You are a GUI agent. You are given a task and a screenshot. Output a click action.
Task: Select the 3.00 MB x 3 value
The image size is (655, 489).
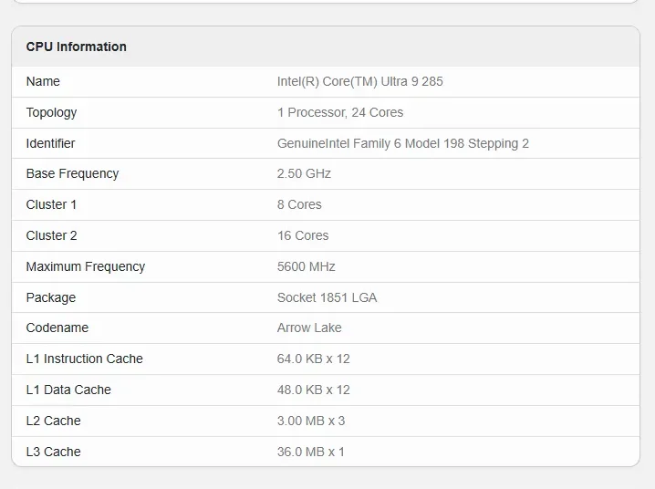pyautogui.click(x=311, y=421)
